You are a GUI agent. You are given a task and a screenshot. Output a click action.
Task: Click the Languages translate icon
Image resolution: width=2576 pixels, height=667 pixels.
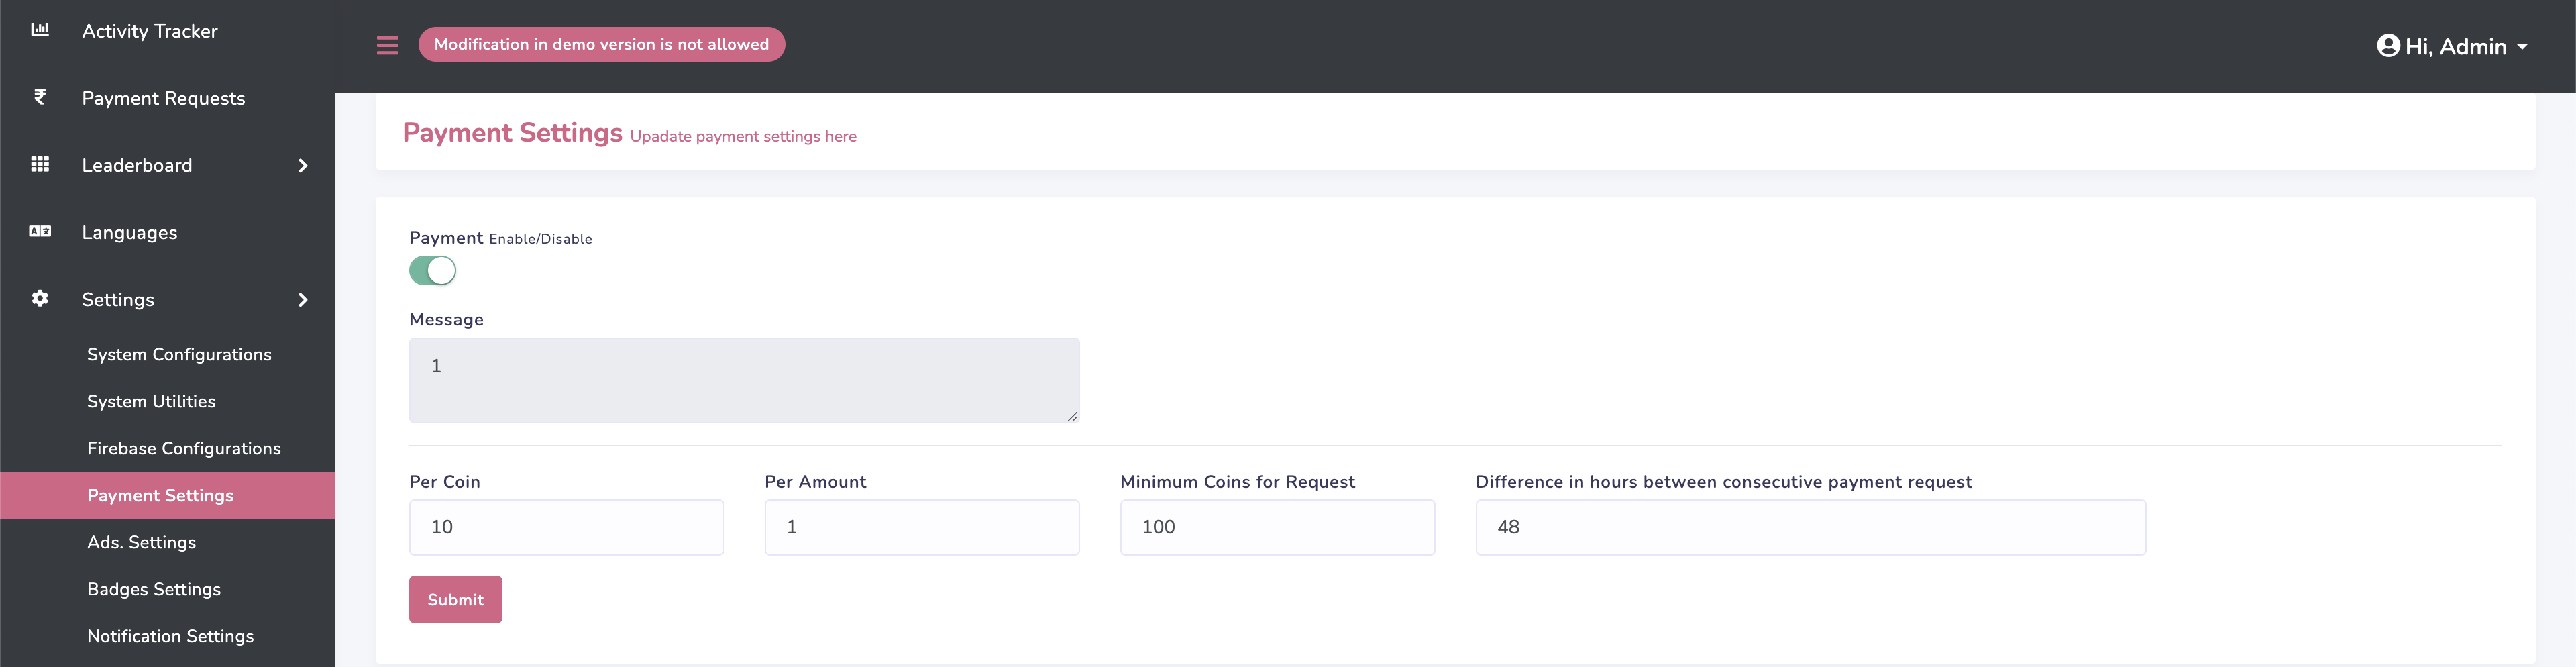point(40,231)
